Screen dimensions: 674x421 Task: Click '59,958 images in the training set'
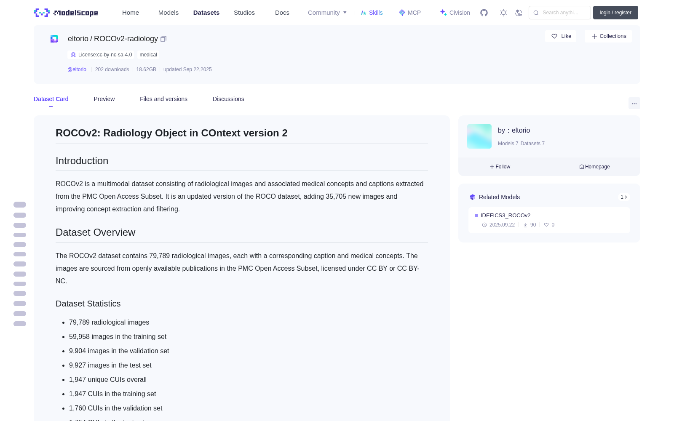pos(118,337)
